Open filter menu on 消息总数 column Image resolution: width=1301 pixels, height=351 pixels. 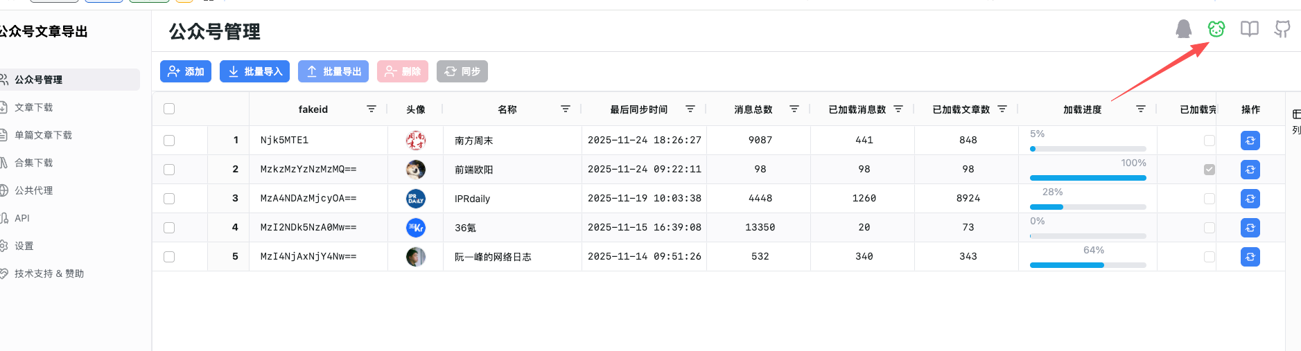(794, 109)
